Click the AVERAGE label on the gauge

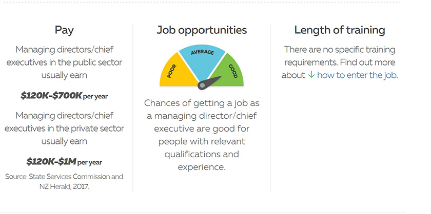pyautogui.click(x=202, y=52)
